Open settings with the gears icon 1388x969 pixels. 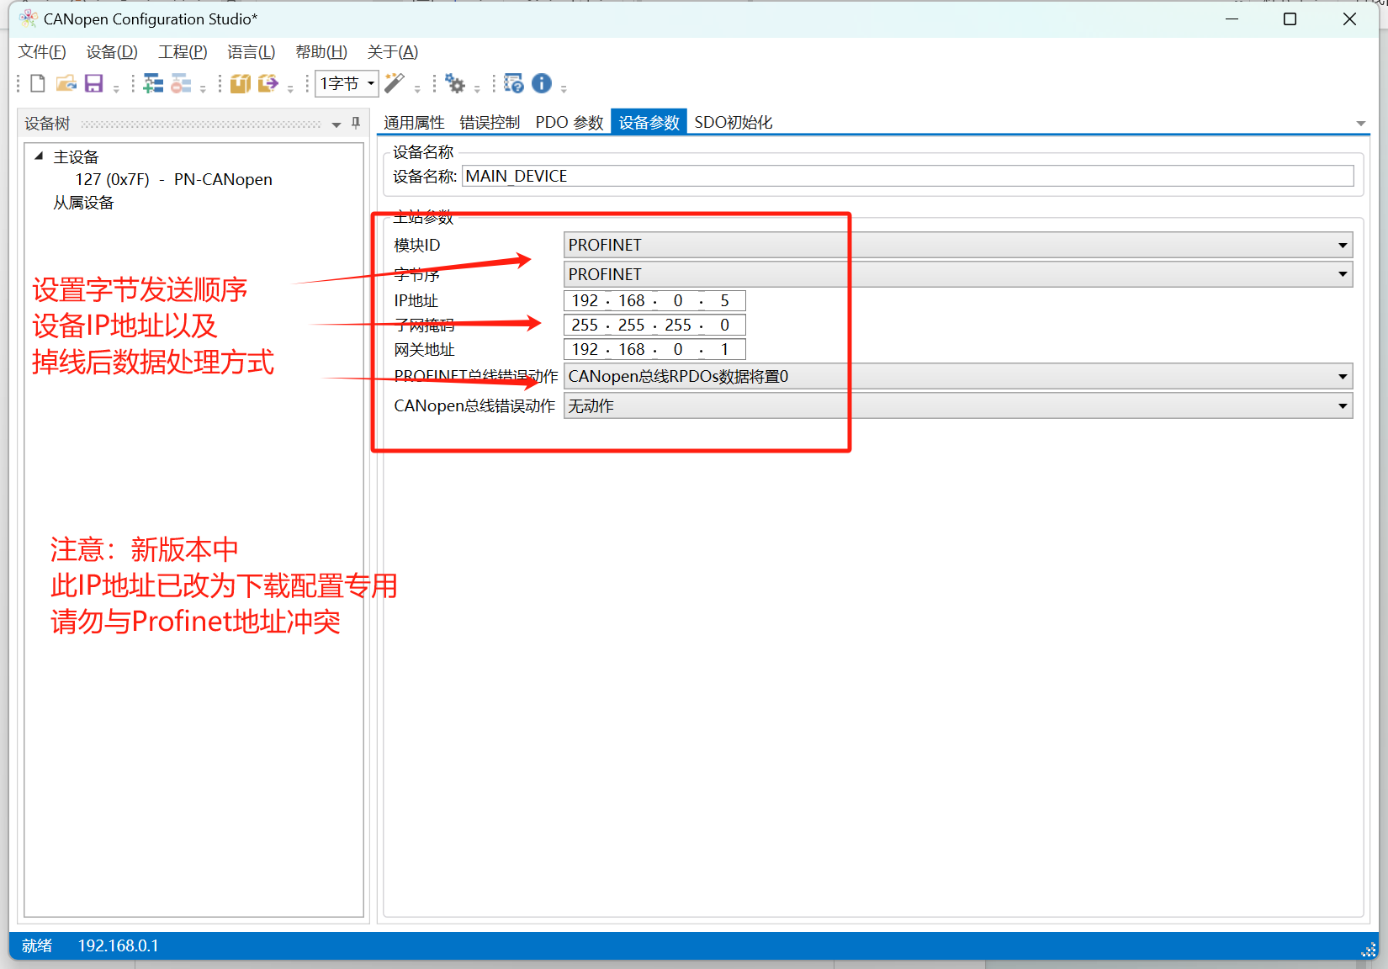455,83
